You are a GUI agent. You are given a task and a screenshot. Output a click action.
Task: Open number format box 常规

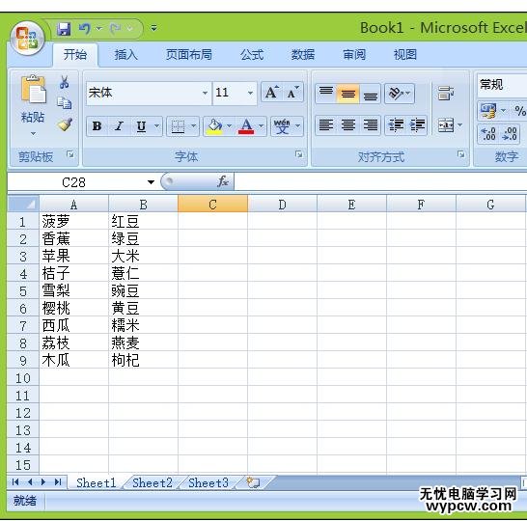[502, 85]
